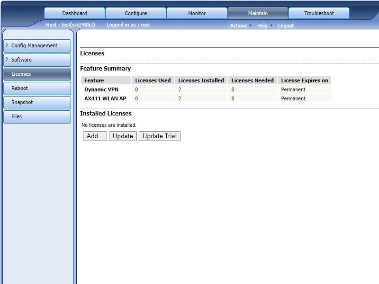Viewport: 379px width, 284px height.
Task: Open Files in the sidebar
Action: [x=37, y=117]
